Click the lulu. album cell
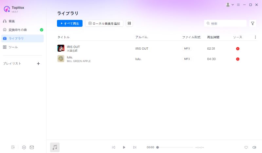 coord(138,59)
